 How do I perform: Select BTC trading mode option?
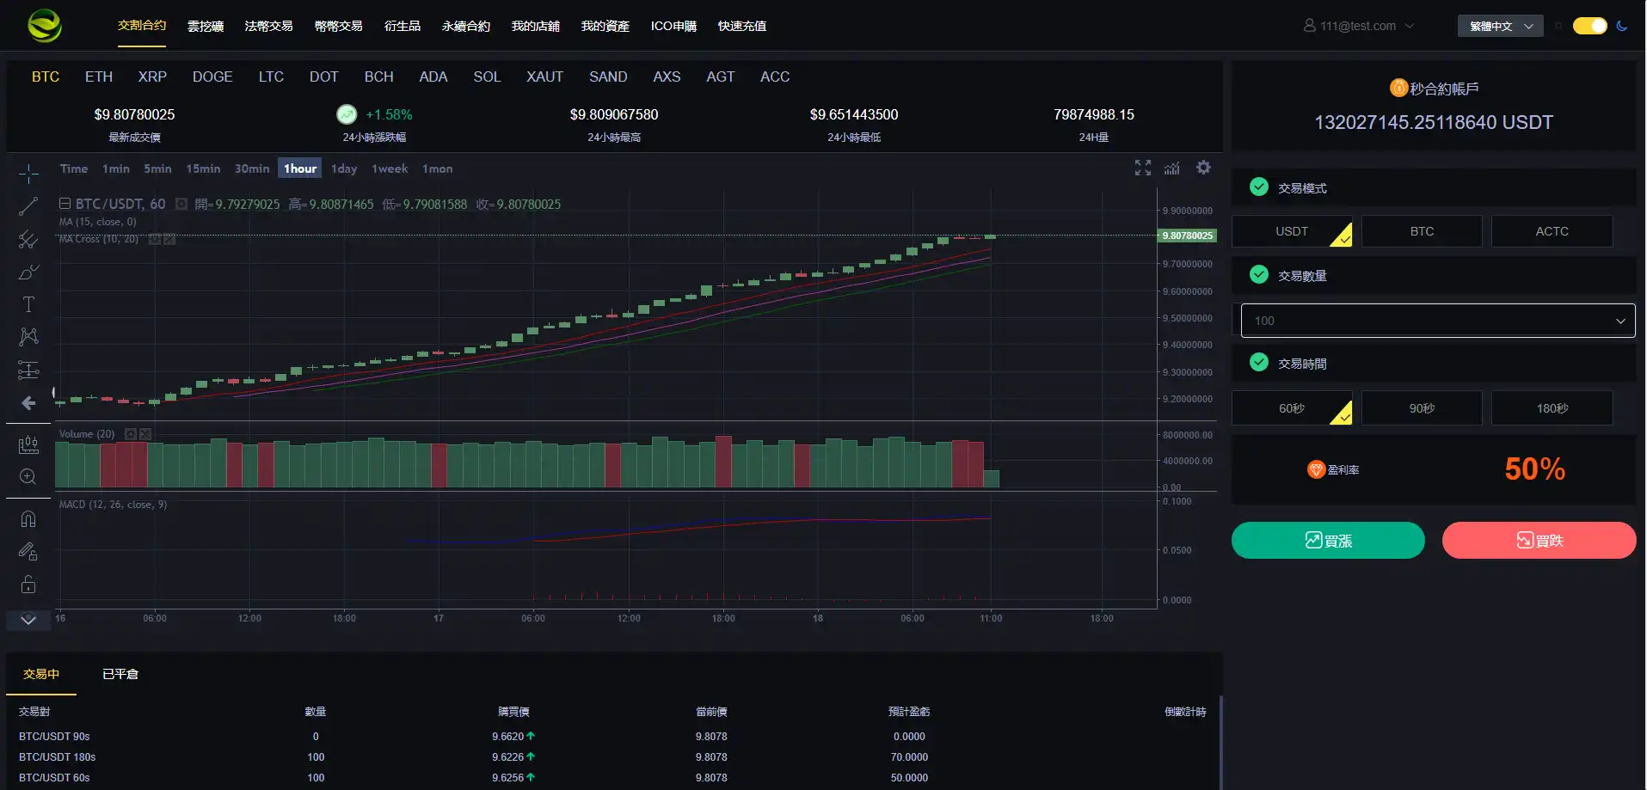1421,231
